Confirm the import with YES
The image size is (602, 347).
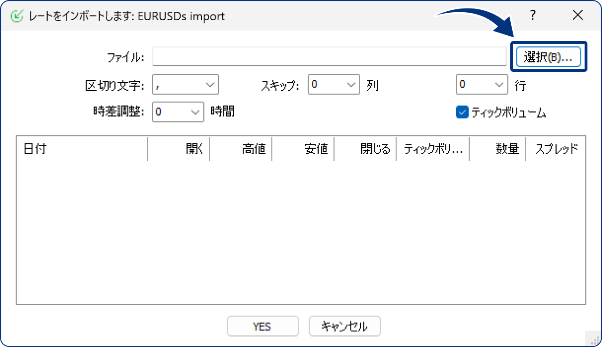pyautogui.click(x=262, y=326)
